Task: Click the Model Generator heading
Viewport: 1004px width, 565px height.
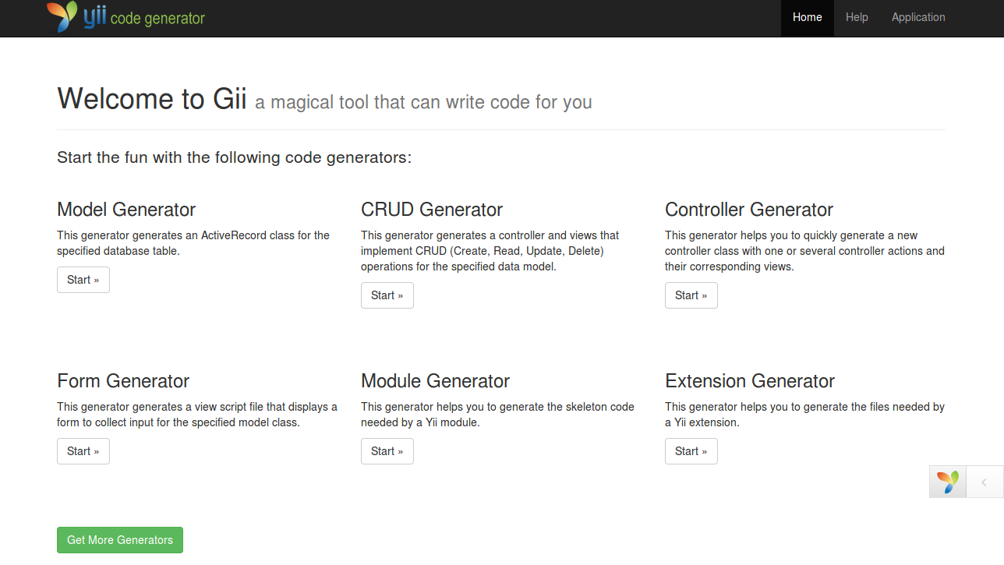Action: (125, 209)
